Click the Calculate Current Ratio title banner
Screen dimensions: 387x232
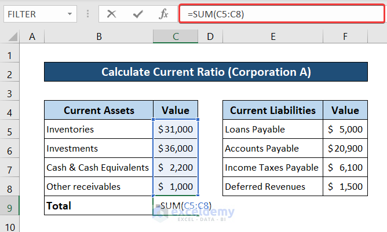(206, 72)
